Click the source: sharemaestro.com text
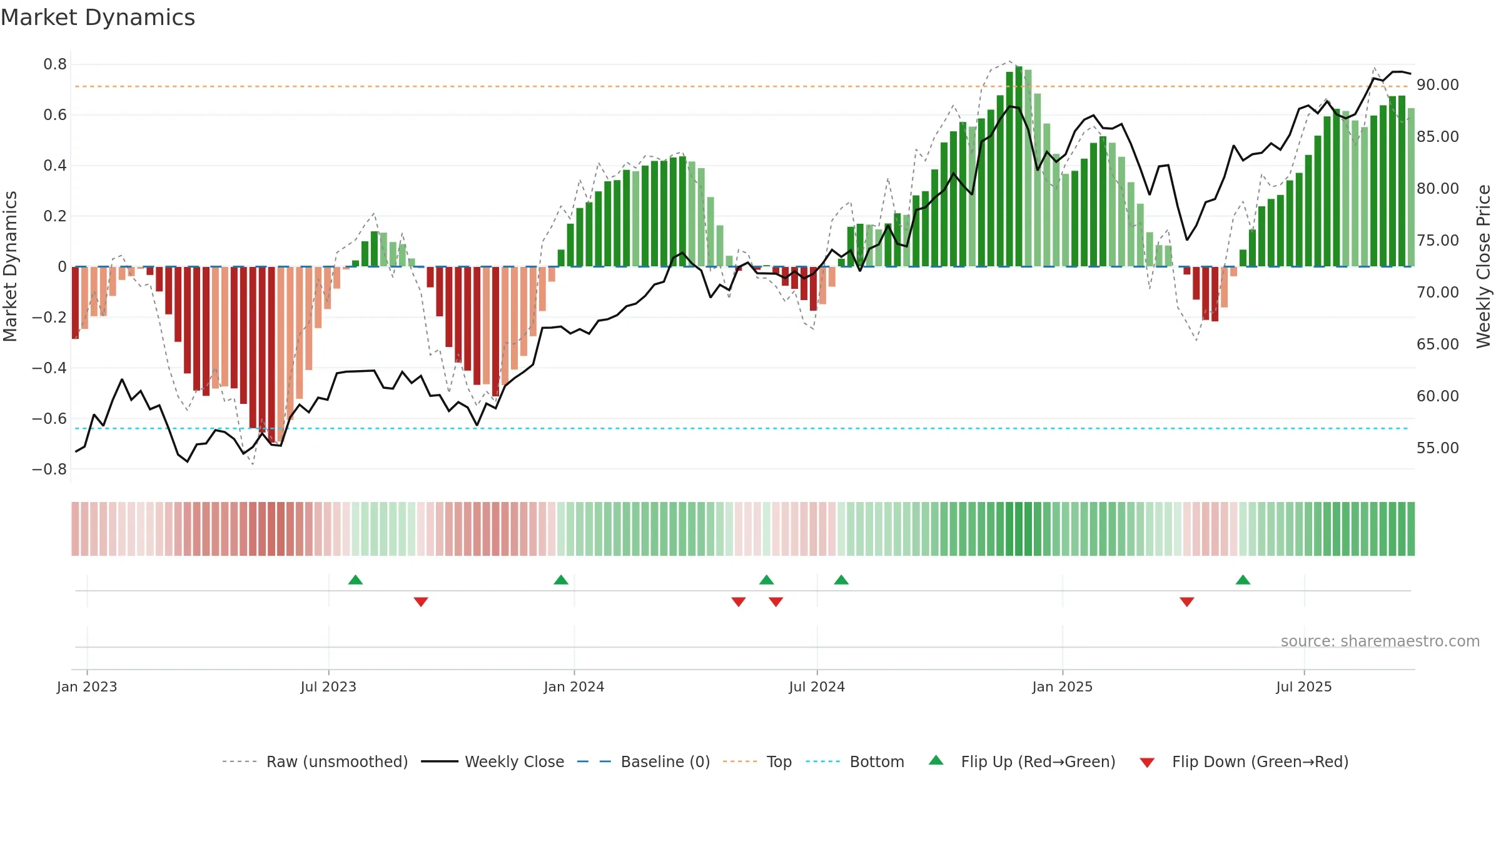 [x=1380, y=641]
